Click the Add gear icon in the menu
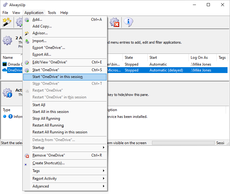This screenshot has height=194, width=230. click(x=27, y=20)
